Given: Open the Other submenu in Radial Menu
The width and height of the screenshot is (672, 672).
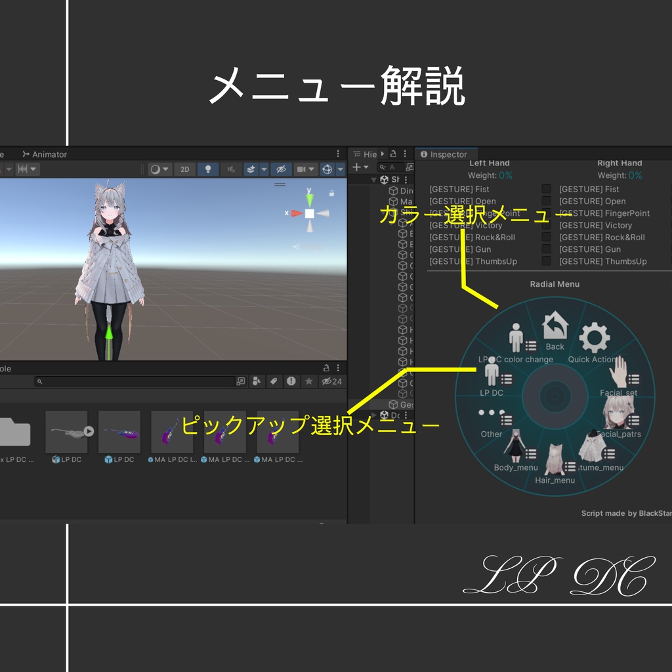Looking at the screenshot, I should tap(492, 422).
